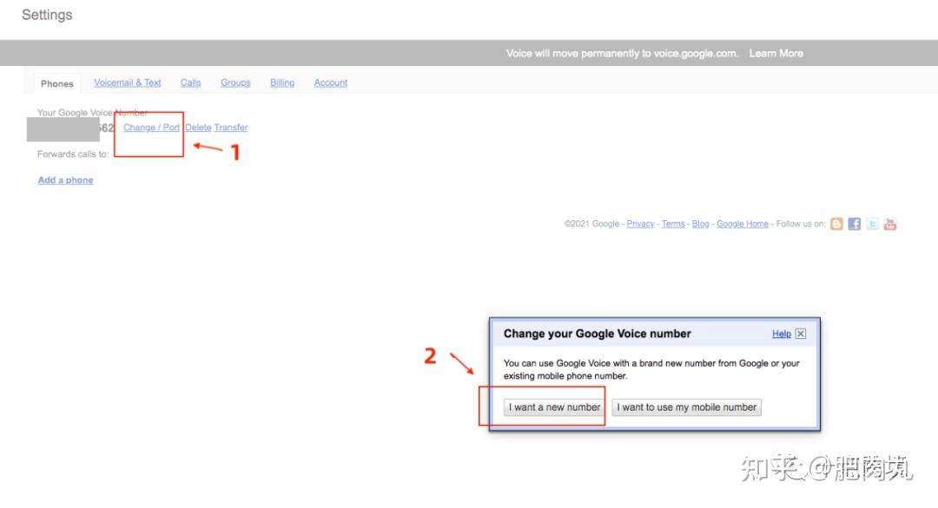Click the Delete number link
Image resolution: width=938 pixels, height=508 pixels.
198,127
